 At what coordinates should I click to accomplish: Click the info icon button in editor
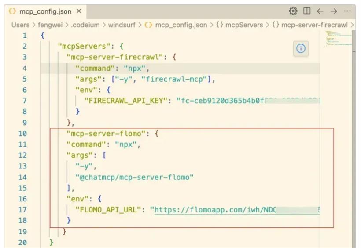301,48
